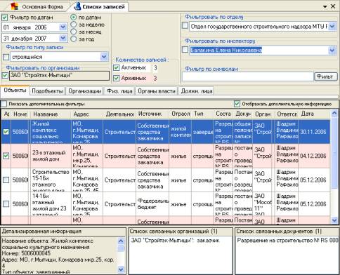Select the 23-х этажный жилой дом name cell
This screenshot has height=275, width=340.
[51, 156]
